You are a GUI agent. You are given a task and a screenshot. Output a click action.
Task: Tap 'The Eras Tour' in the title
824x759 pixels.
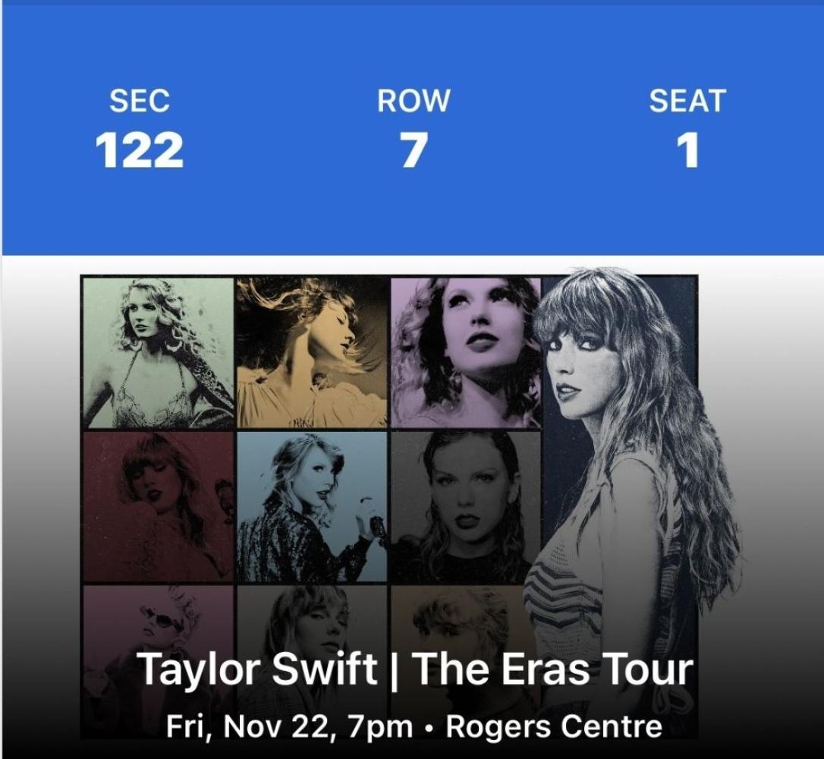(x=552, y=669)
